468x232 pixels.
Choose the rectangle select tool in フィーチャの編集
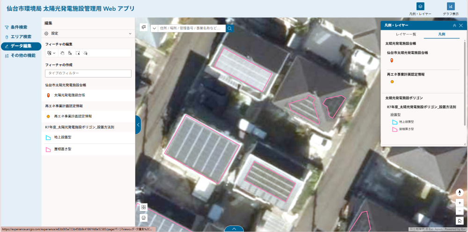click(78, 53)
